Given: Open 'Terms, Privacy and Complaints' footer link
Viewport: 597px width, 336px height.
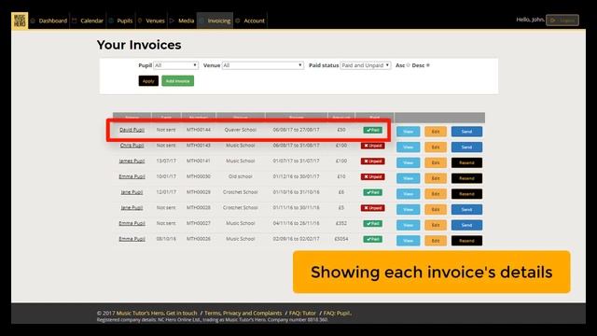Looking at the screenshot, I should [x=243, y=314].
